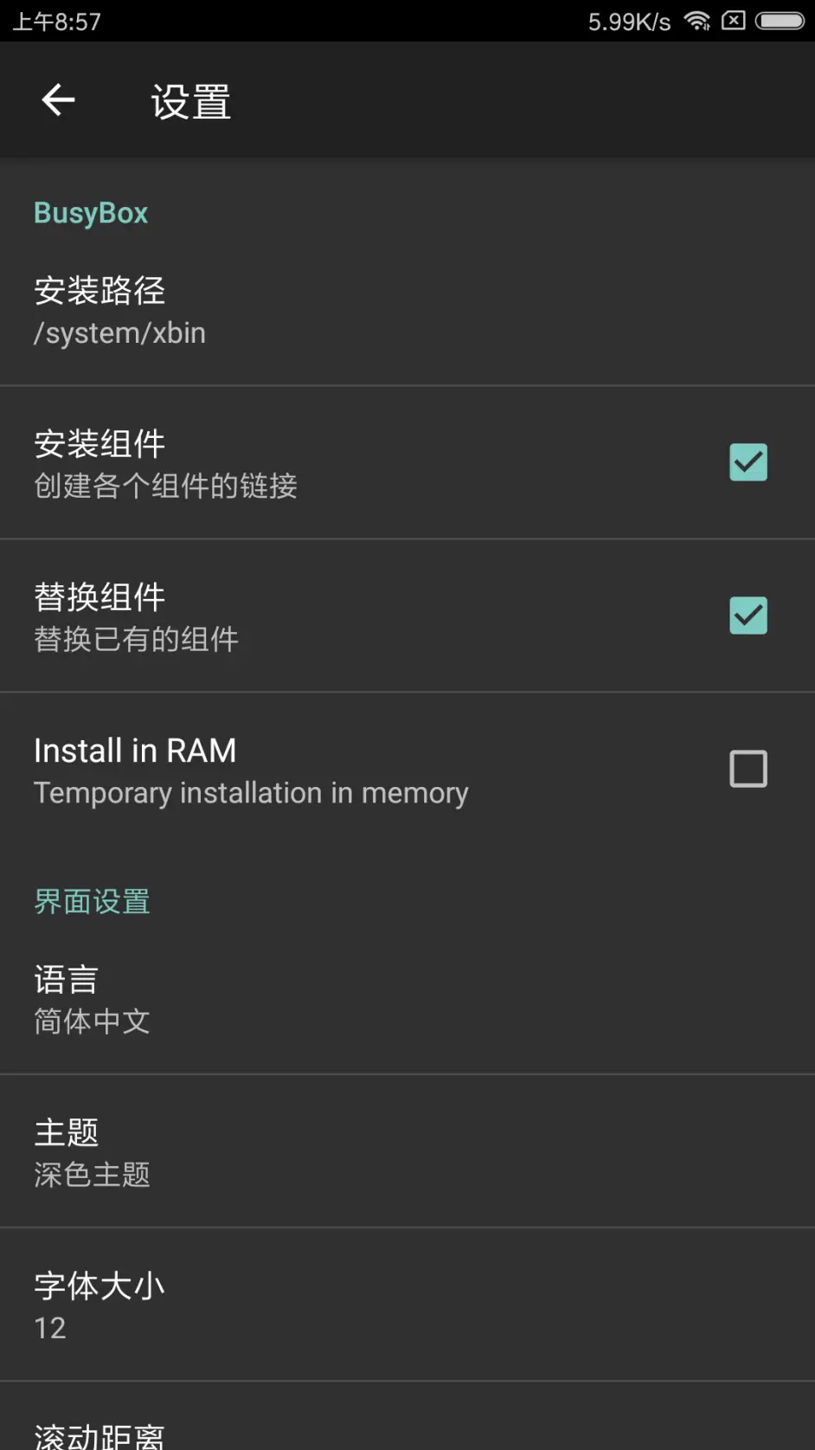
Task: Tap the Temporary installation in memory text
Action: 251,793
